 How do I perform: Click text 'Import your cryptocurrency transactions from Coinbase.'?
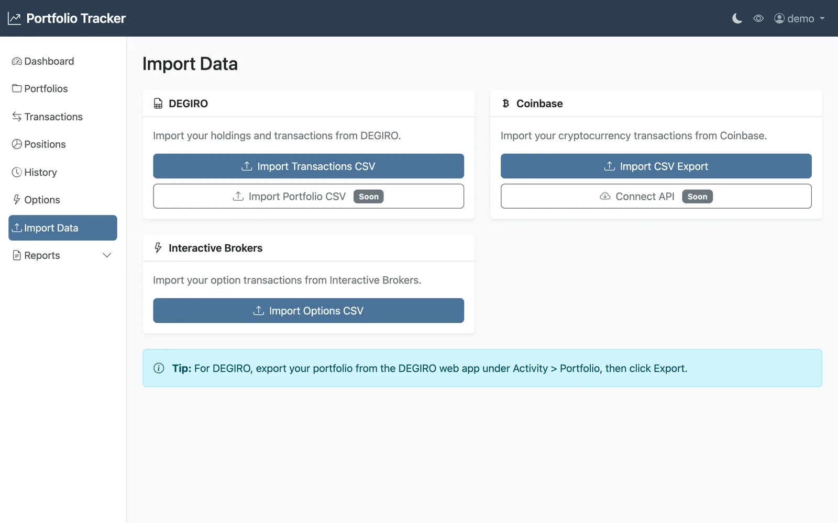point(634,135)
